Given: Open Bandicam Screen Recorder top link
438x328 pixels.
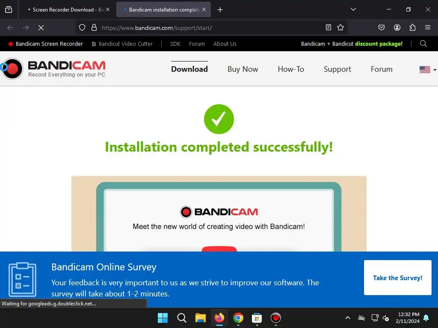Looking at the screenshot, I should (x=46, y=44).
